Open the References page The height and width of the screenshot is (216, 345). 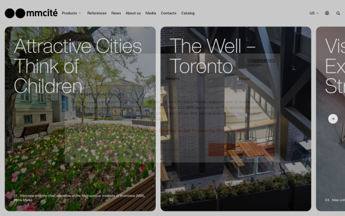pos(97,13)
